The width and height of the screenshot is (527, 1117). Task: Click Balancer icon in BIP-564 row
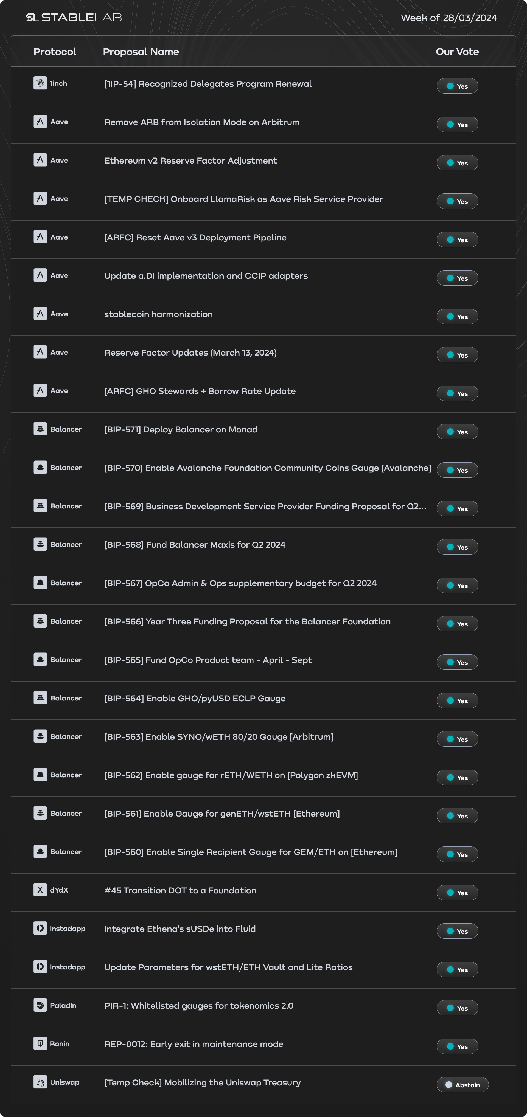40,698
